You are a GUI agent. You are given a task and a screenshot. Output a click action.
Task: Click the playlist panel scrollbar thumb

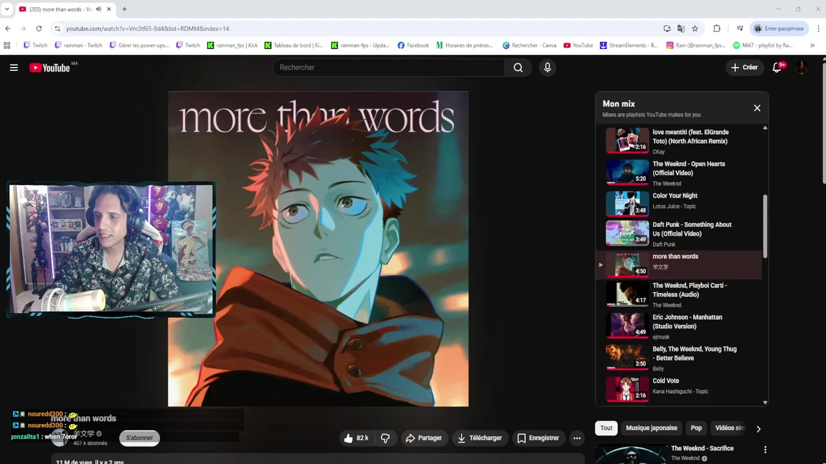(x=765, y=227)
